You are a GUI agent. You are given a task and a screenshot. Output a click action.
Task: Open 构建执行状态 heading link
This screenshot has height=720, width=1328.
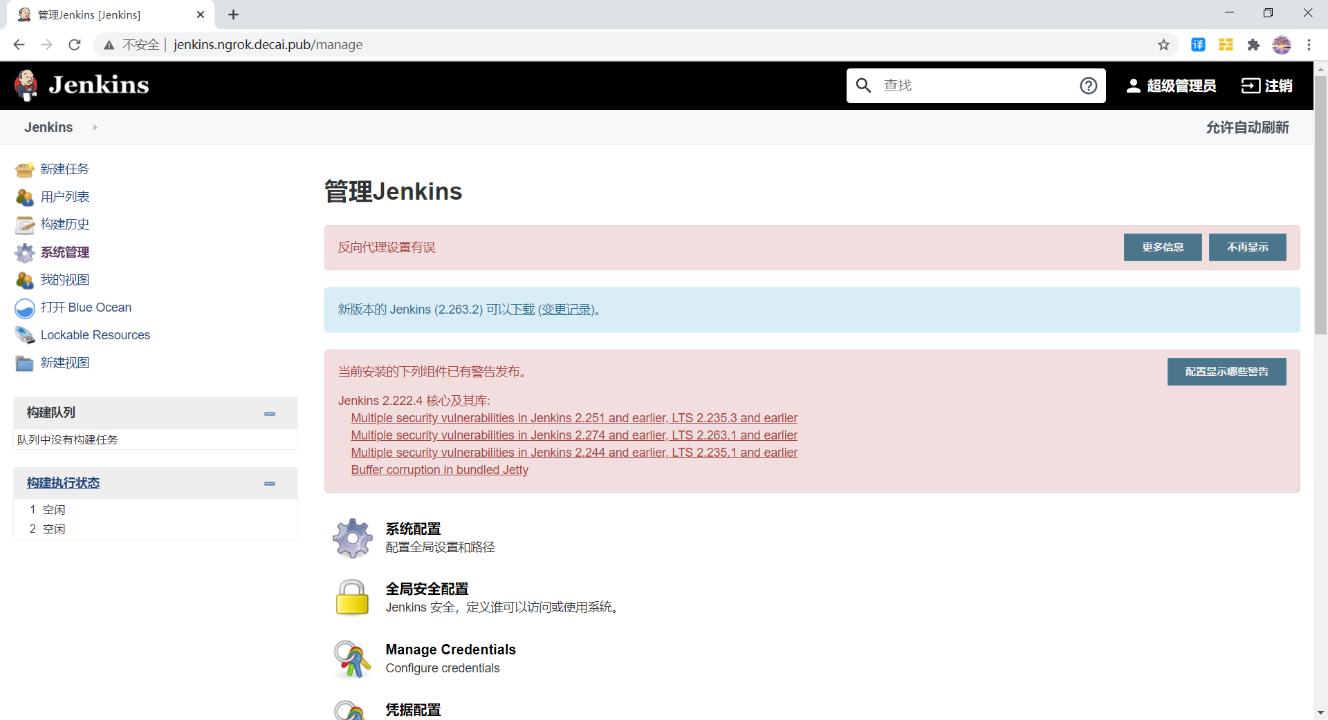pyautogui.click(x=63, y=483)
